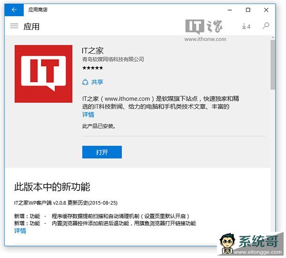The width and height of the screenshot is (286, 258).
Task: Minimize the 应用商店 window
Action: 230,10
